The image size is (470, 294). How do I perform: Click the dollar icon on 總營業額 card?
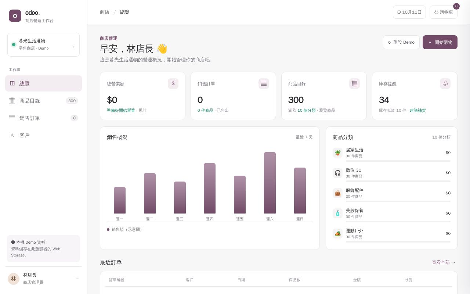[x=173, y=83]
